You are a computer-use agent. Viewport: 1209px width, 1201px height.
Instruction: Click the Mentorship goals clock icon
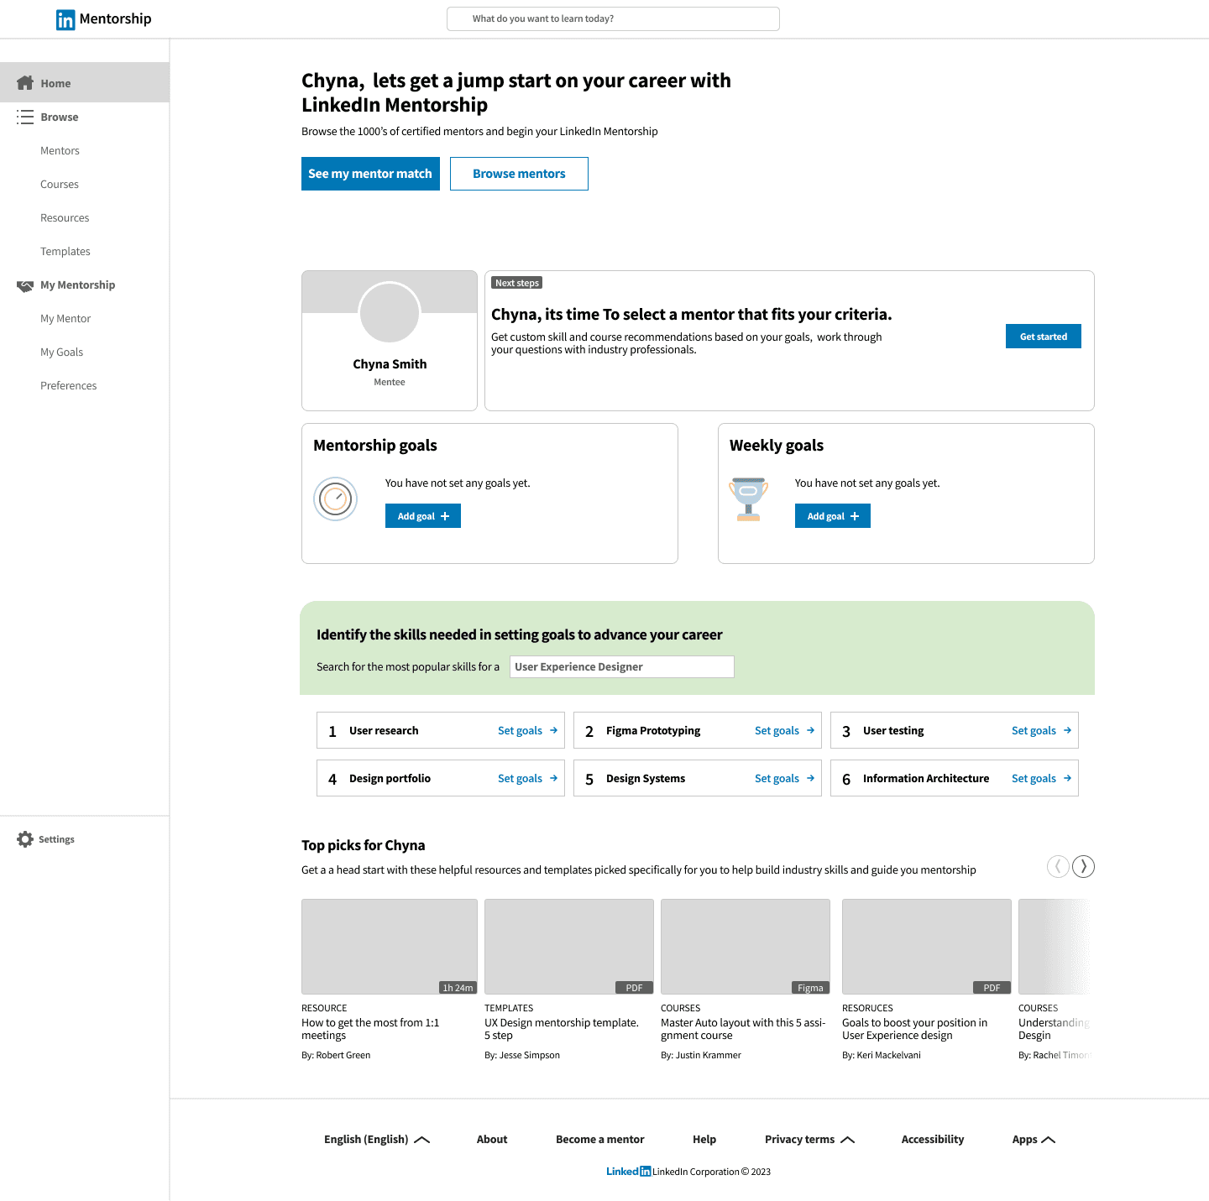point(336,499)
